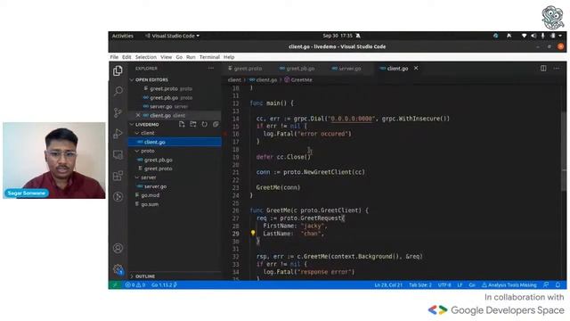Open the Source Control view
Viewport: 570px width, 321px height.
[118, 112]
